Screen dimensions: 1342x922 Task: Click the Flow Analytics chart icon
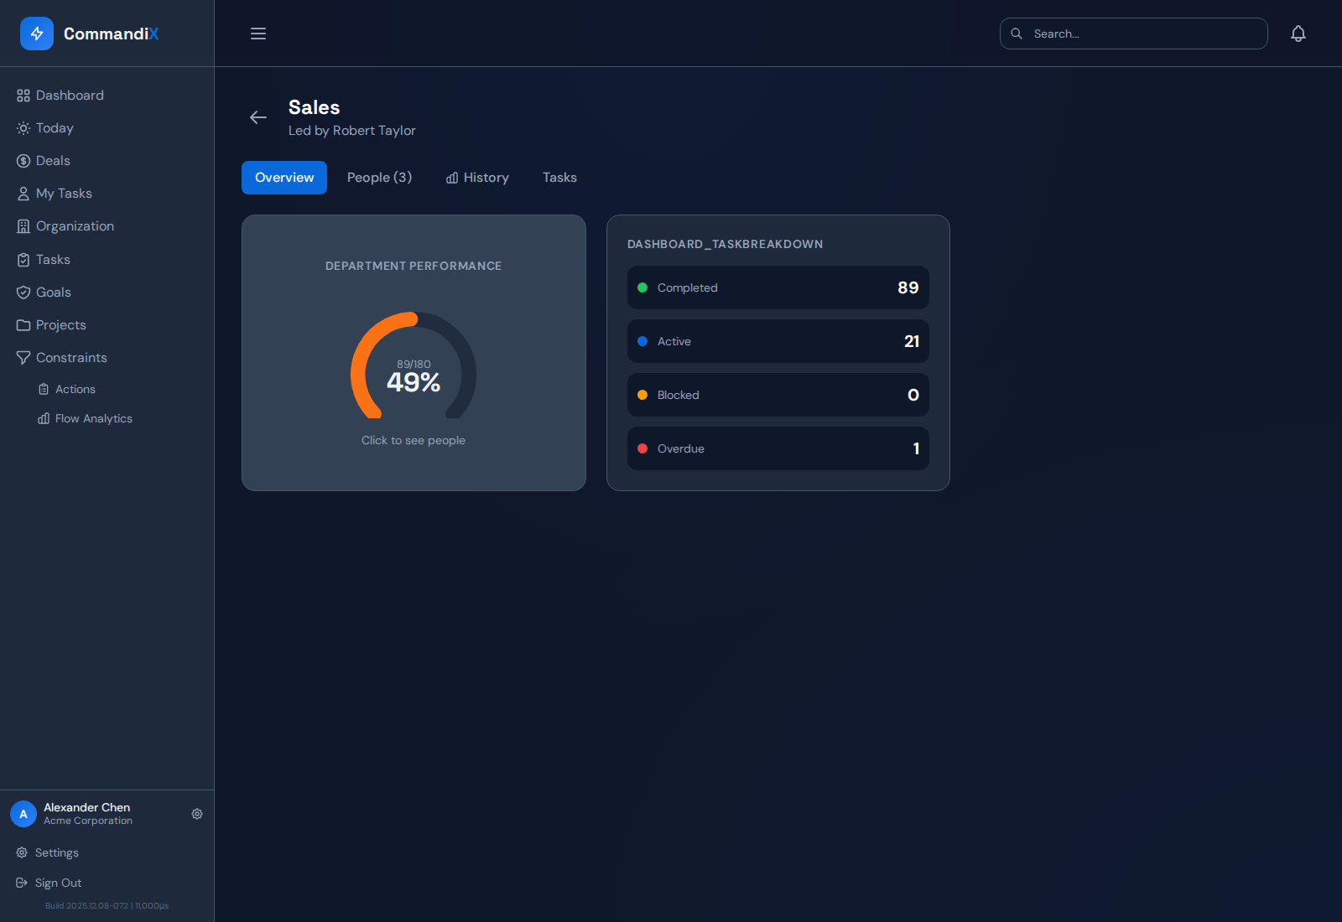(x=44, y=418)
